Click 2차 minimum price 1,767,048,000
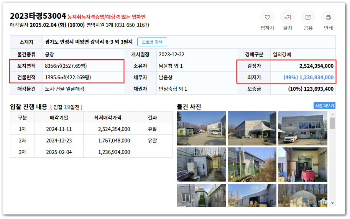The image size is (350, 219). (114, 141)
